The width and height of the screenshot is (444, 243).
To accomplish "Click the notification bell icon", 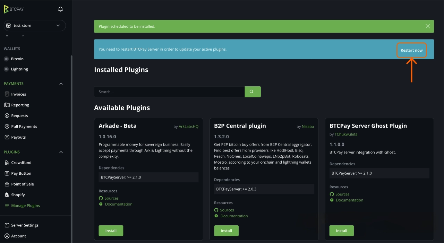I will coord(60,9).
